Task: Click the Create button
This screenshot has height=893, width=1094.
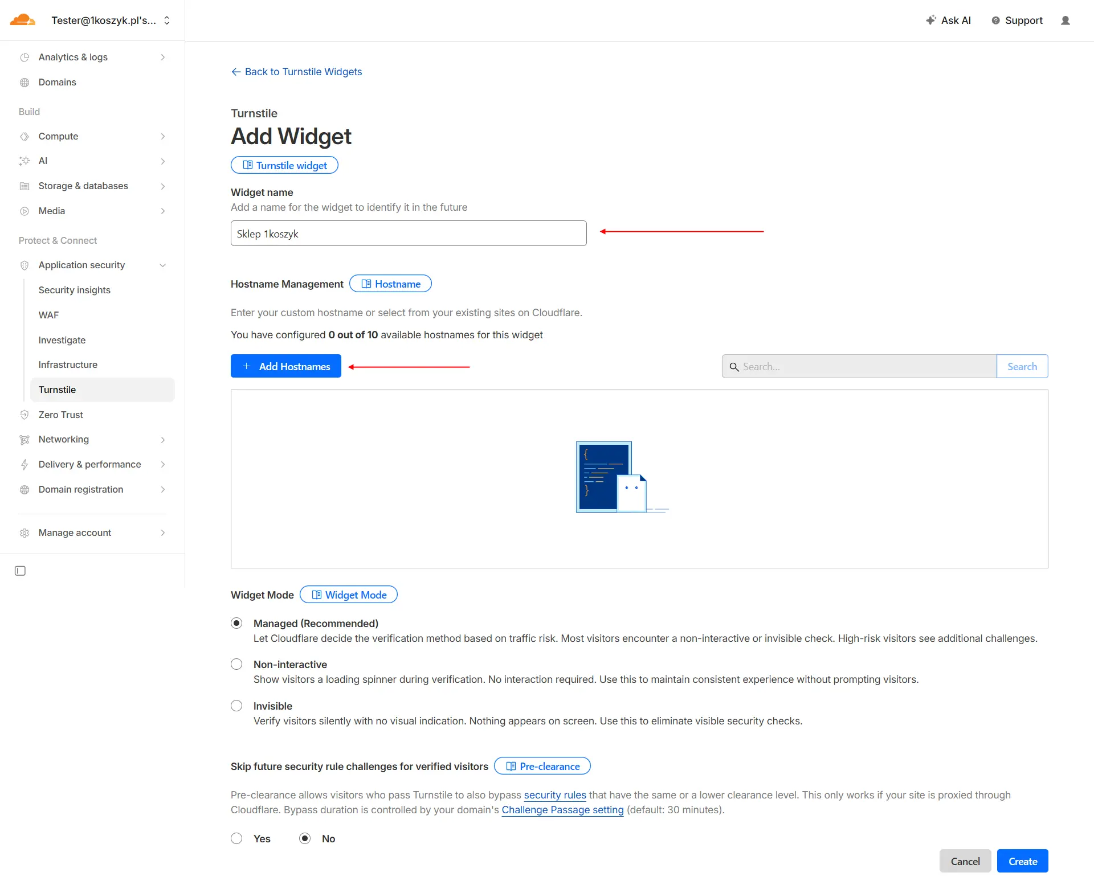Action: 1022,861
